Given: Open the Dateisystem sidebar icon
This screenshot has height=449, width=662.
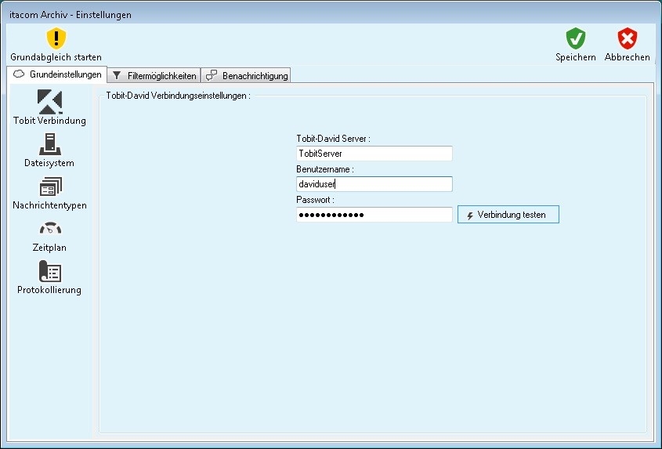Looking at the screenshot, I should click(x=50, y=144).
